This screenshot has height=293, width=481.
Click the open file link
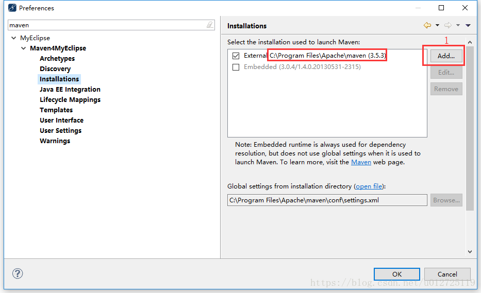pos(369,186)
